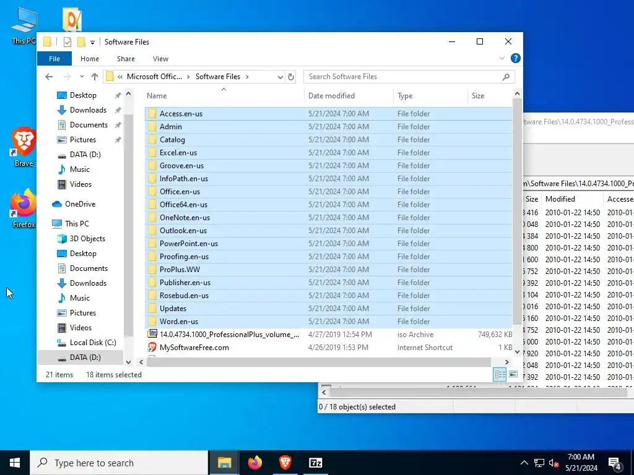Open the Firefox desktop shortcut
Screen dimensions: 634x475
click(x=24, y=209)
